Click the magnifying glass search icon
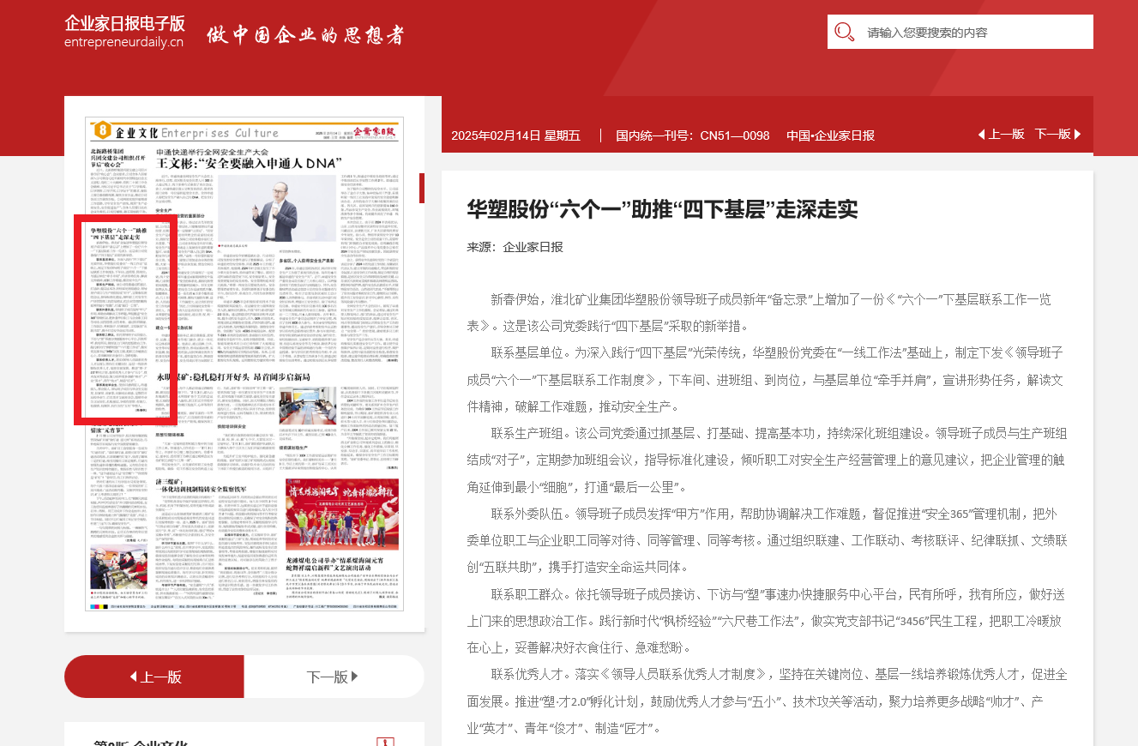 (845, 33)
